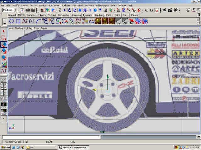The height and width of the screenshot is (150, 201).
Task: Click the Maya 4.5 taskbar button
Action: tap(74, 147)
